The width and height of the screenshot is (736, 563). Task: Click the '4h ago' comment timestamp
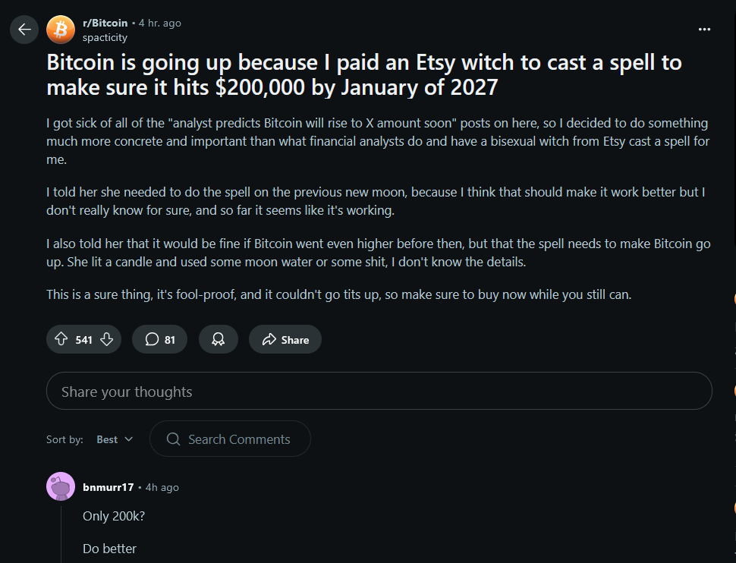162,487
